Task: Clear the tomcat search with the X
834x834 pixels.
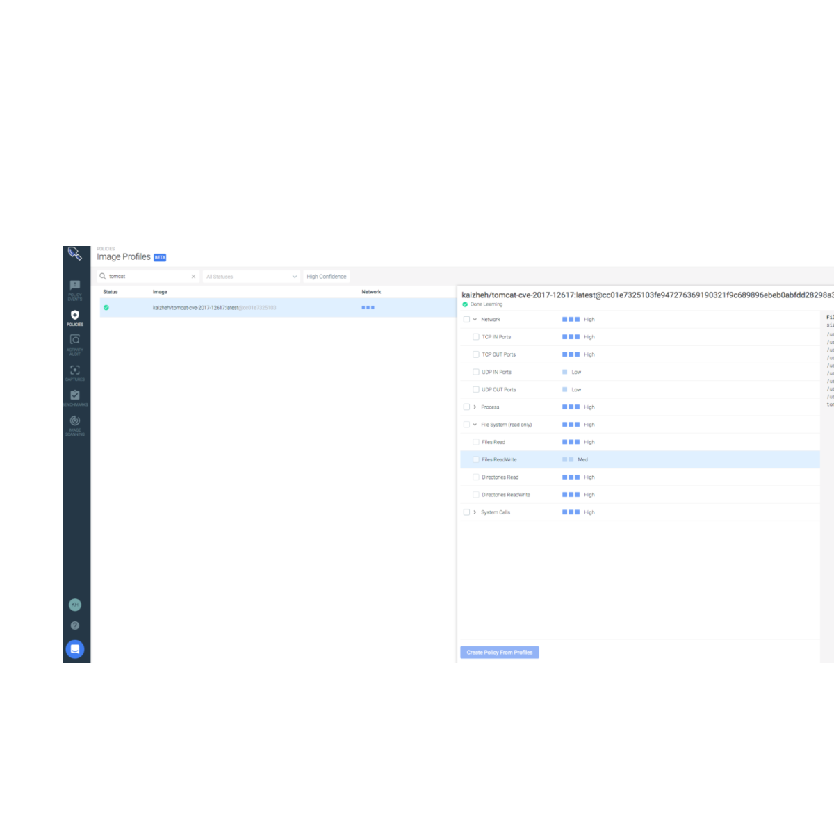Action: [194, 276]
